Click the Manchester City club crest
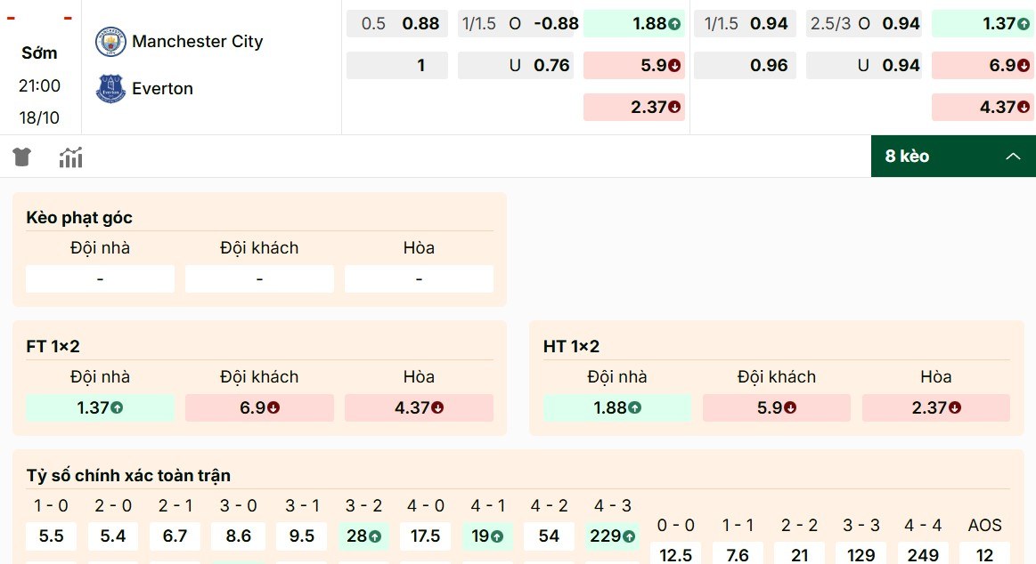The image size is (1036, 564). pyautogui.click(x=110, y=41)
